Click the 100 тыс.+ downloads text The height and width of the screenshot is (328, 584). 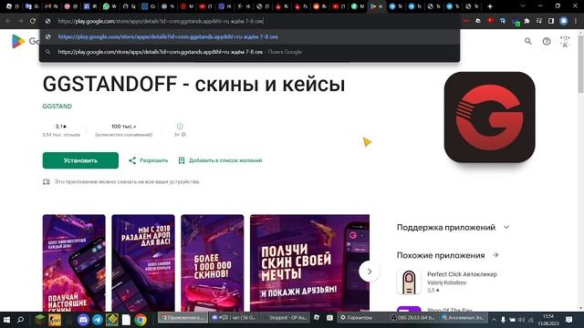pyautogui.click(x=124, y=127)
